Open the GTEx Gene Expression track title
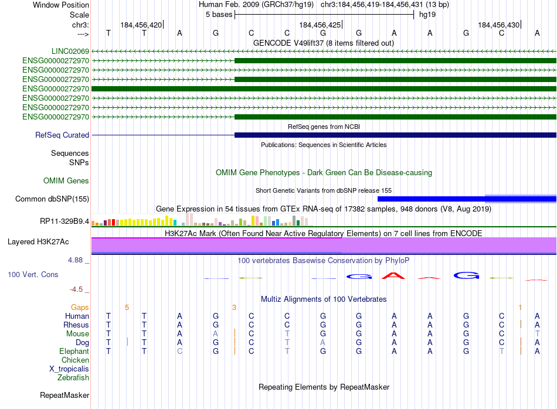The width and height of the screenshot is (557, 409). [x=324, y=209]
